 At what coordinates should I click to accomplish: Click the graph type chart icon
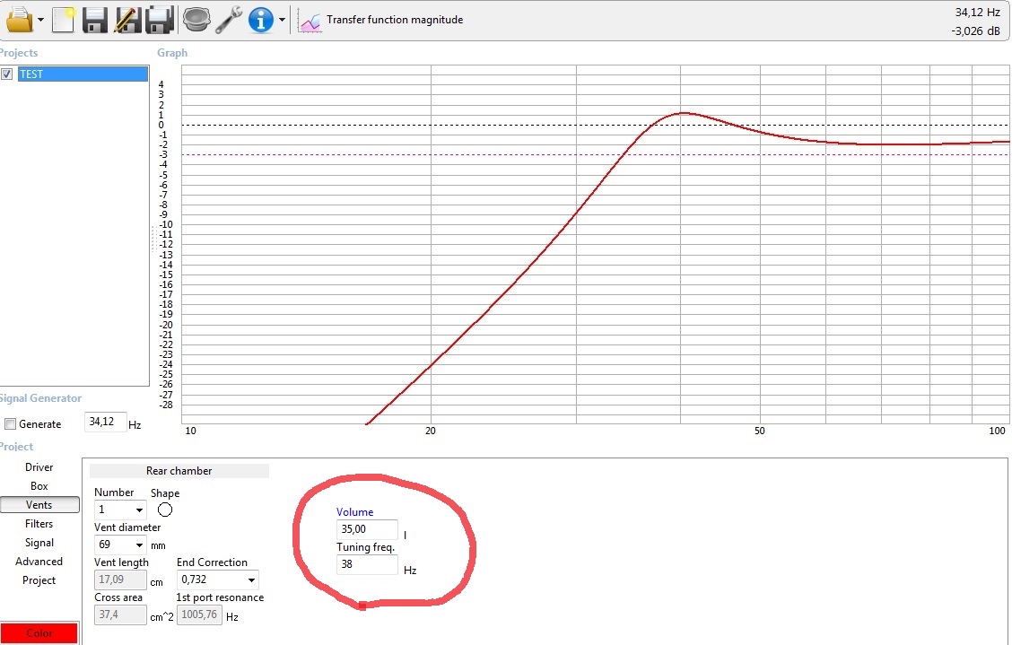pyautogui.click(x=310, y=22)
